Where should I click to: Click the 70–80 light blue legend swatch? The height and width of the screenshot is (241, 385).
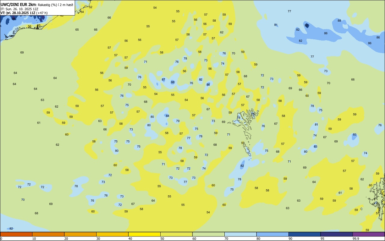(x=240, y=234)
